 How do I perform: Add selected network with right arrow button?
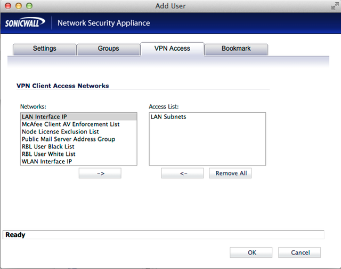pos(100,173)
